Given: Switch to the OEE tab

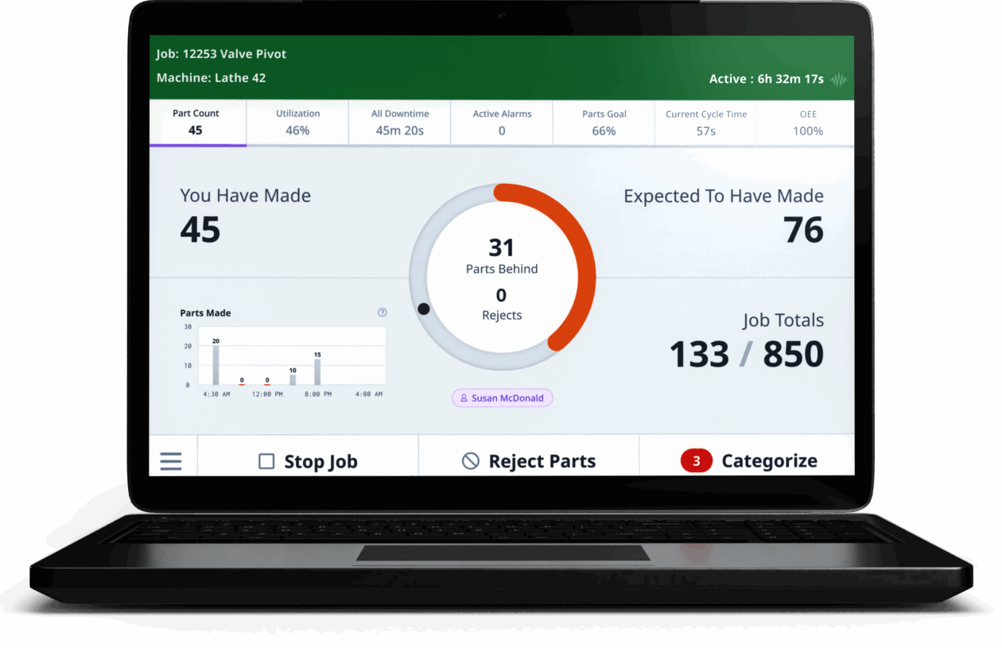Looking at the screenshot, I should pos(808,122).
